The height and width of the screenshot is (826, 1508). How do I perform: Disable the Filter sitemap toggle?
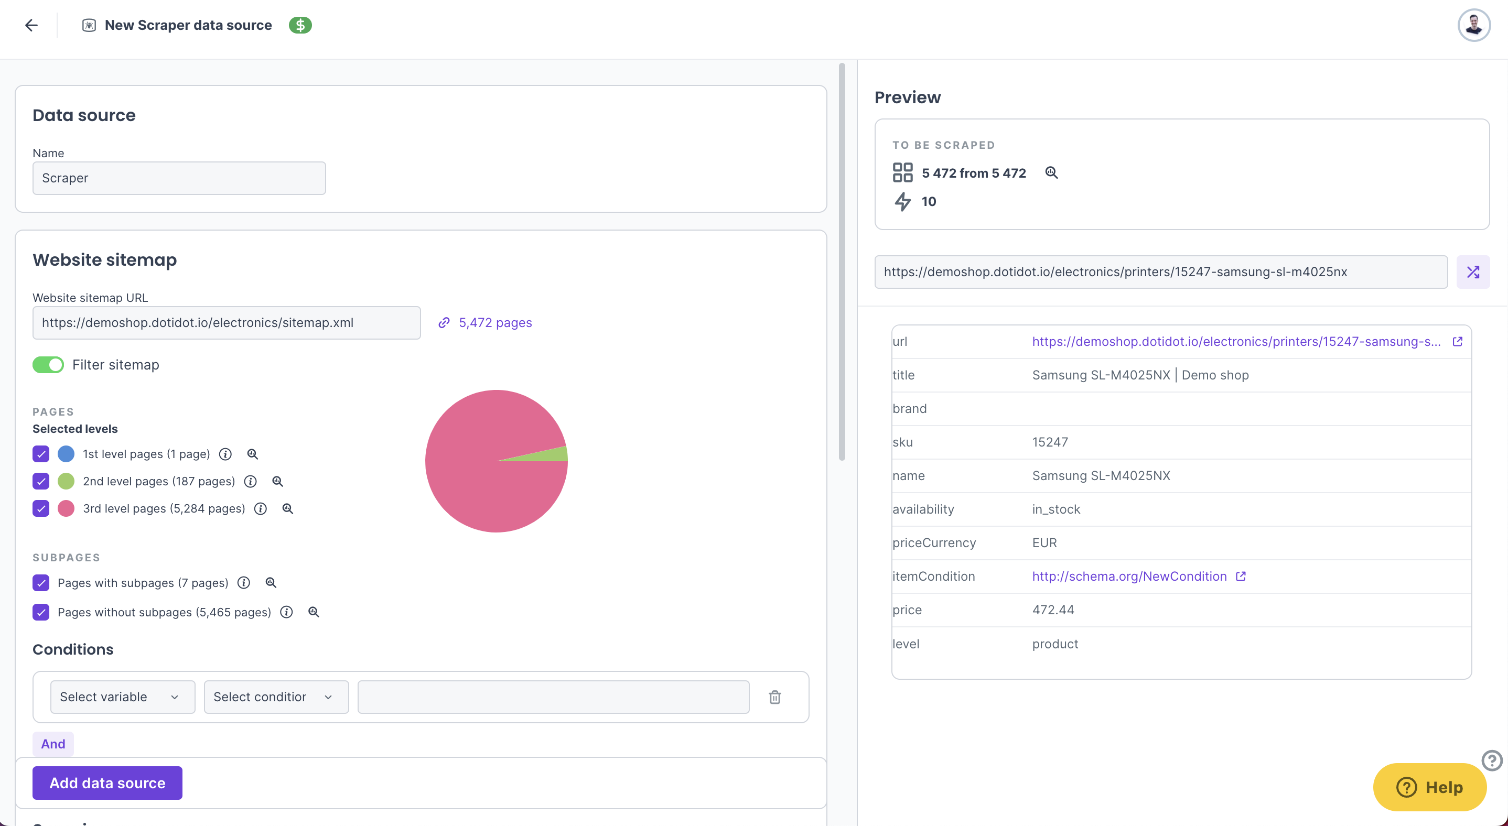point(48,365)
